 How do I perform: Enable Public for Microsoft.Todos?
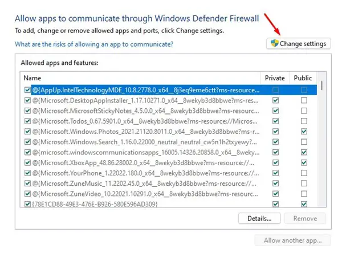coord(304,121)
